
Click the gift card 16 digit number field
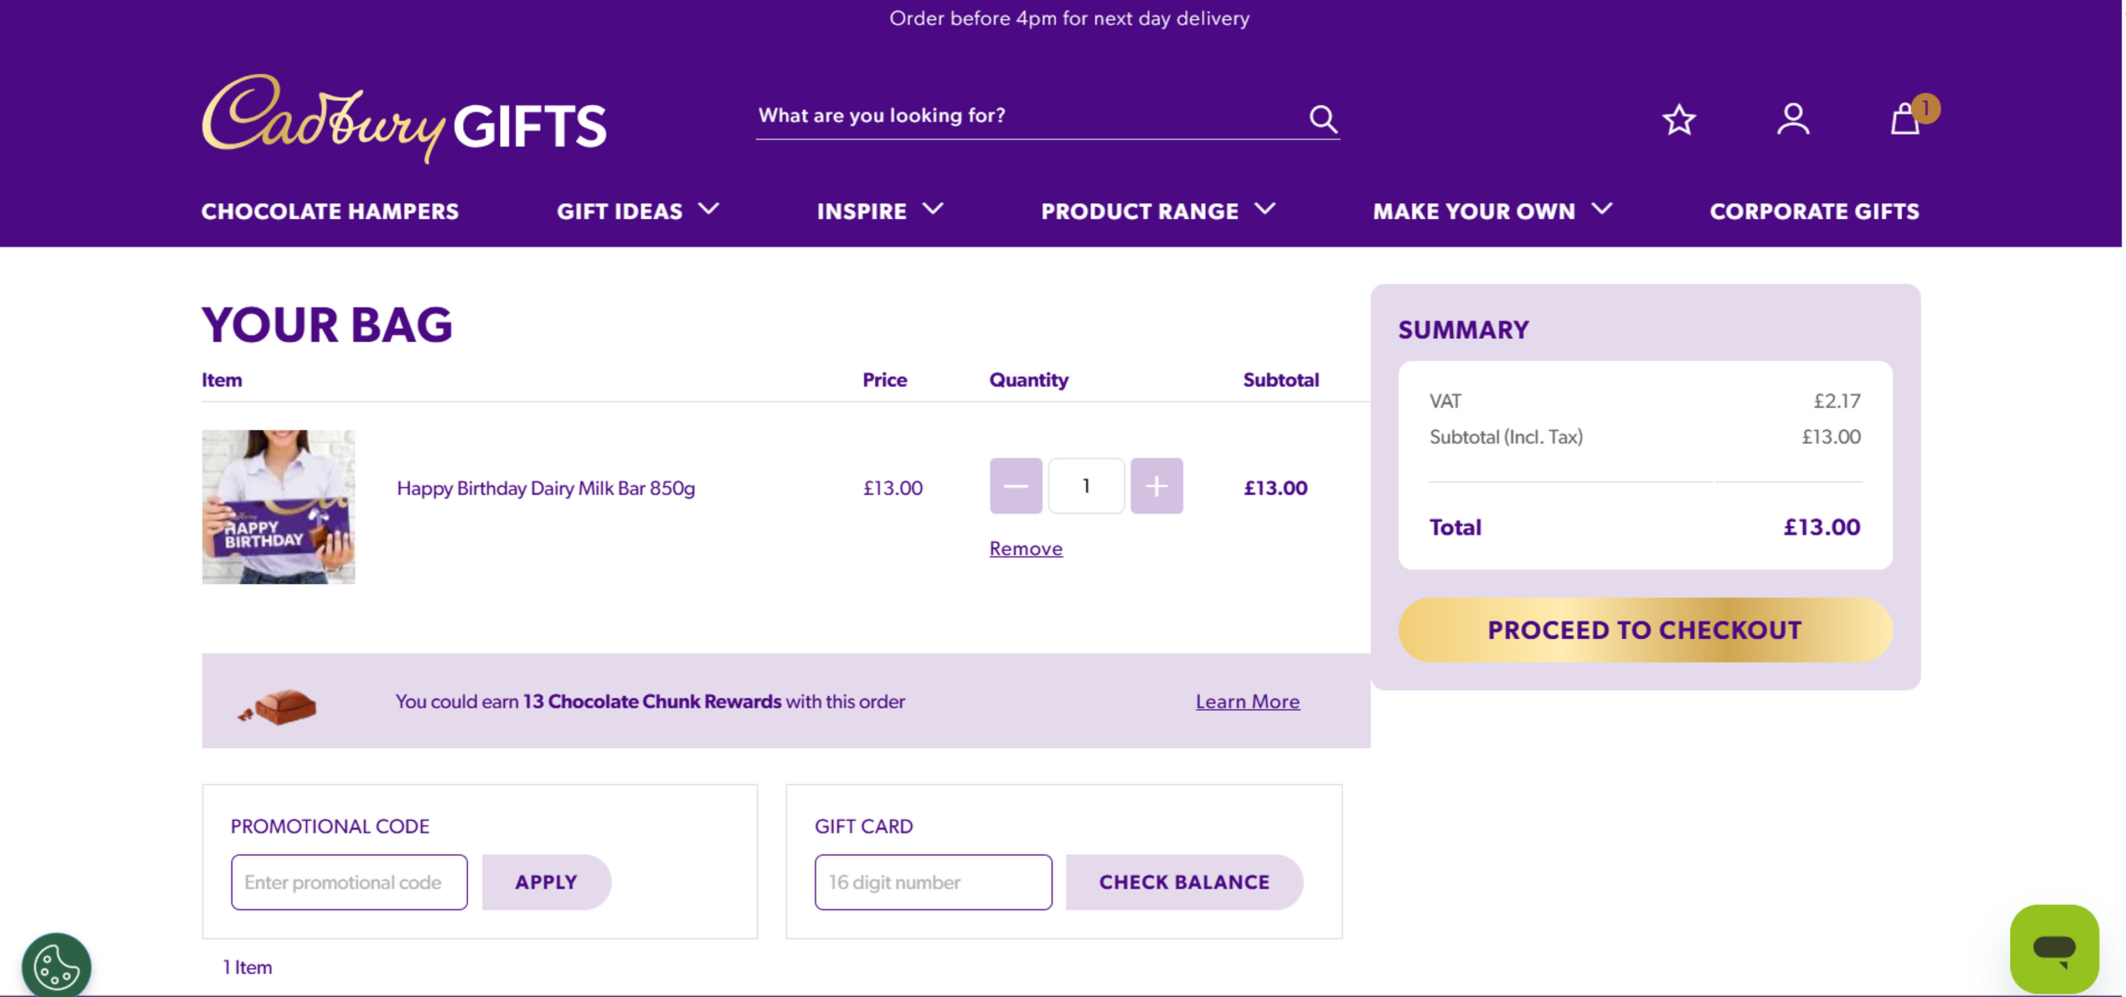point(932,882)
